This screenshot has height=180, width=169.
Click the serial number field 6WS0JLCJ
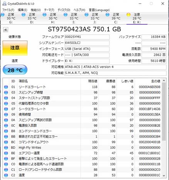point(87,43)
